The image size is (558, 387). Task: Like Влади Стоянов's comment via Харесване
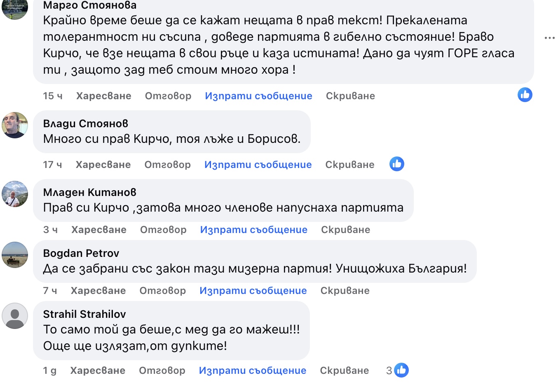103,165
